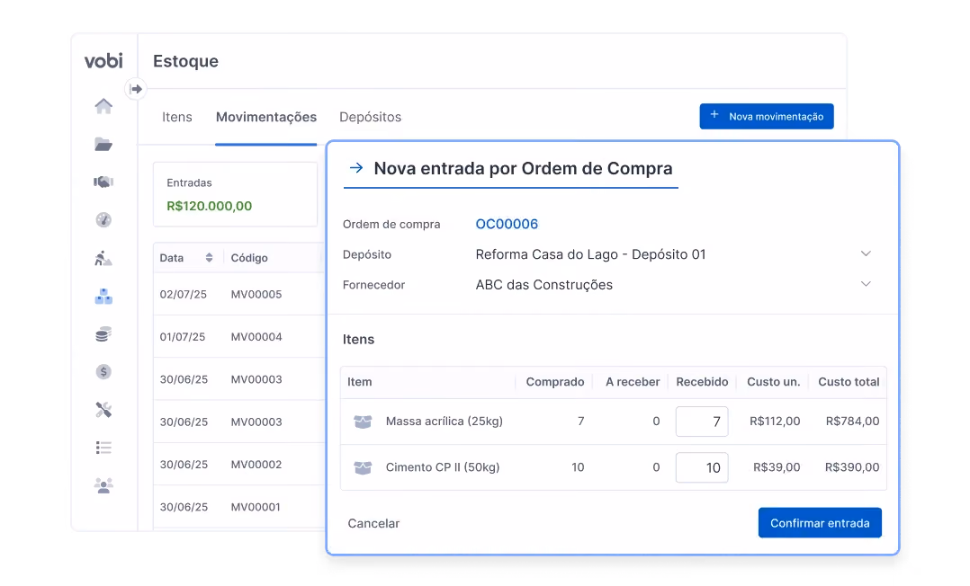The width and height of the screenshot is (970, 586).
Task: Switch to the Depósitos tab
Action: [x=370, y=117]
